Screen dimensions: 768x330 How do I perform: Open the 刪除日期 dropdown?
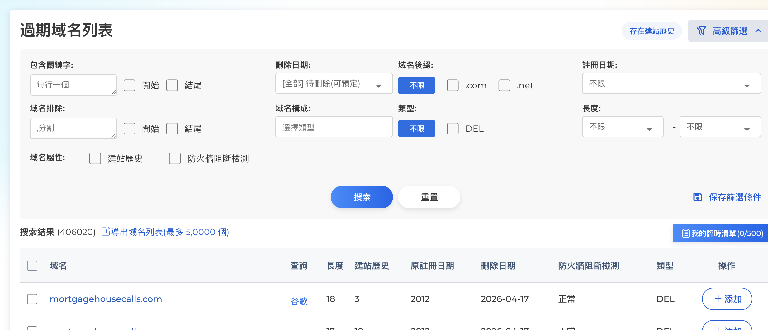point(334,83)
